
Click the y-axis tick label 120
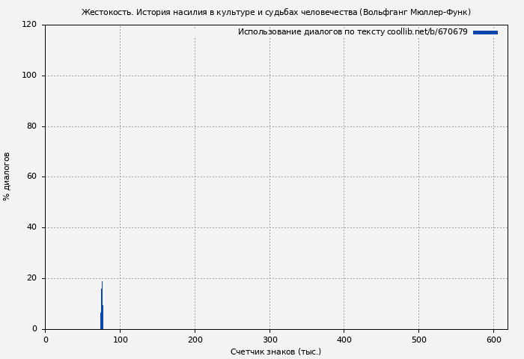pyautogui.click(x=30, y=25)
